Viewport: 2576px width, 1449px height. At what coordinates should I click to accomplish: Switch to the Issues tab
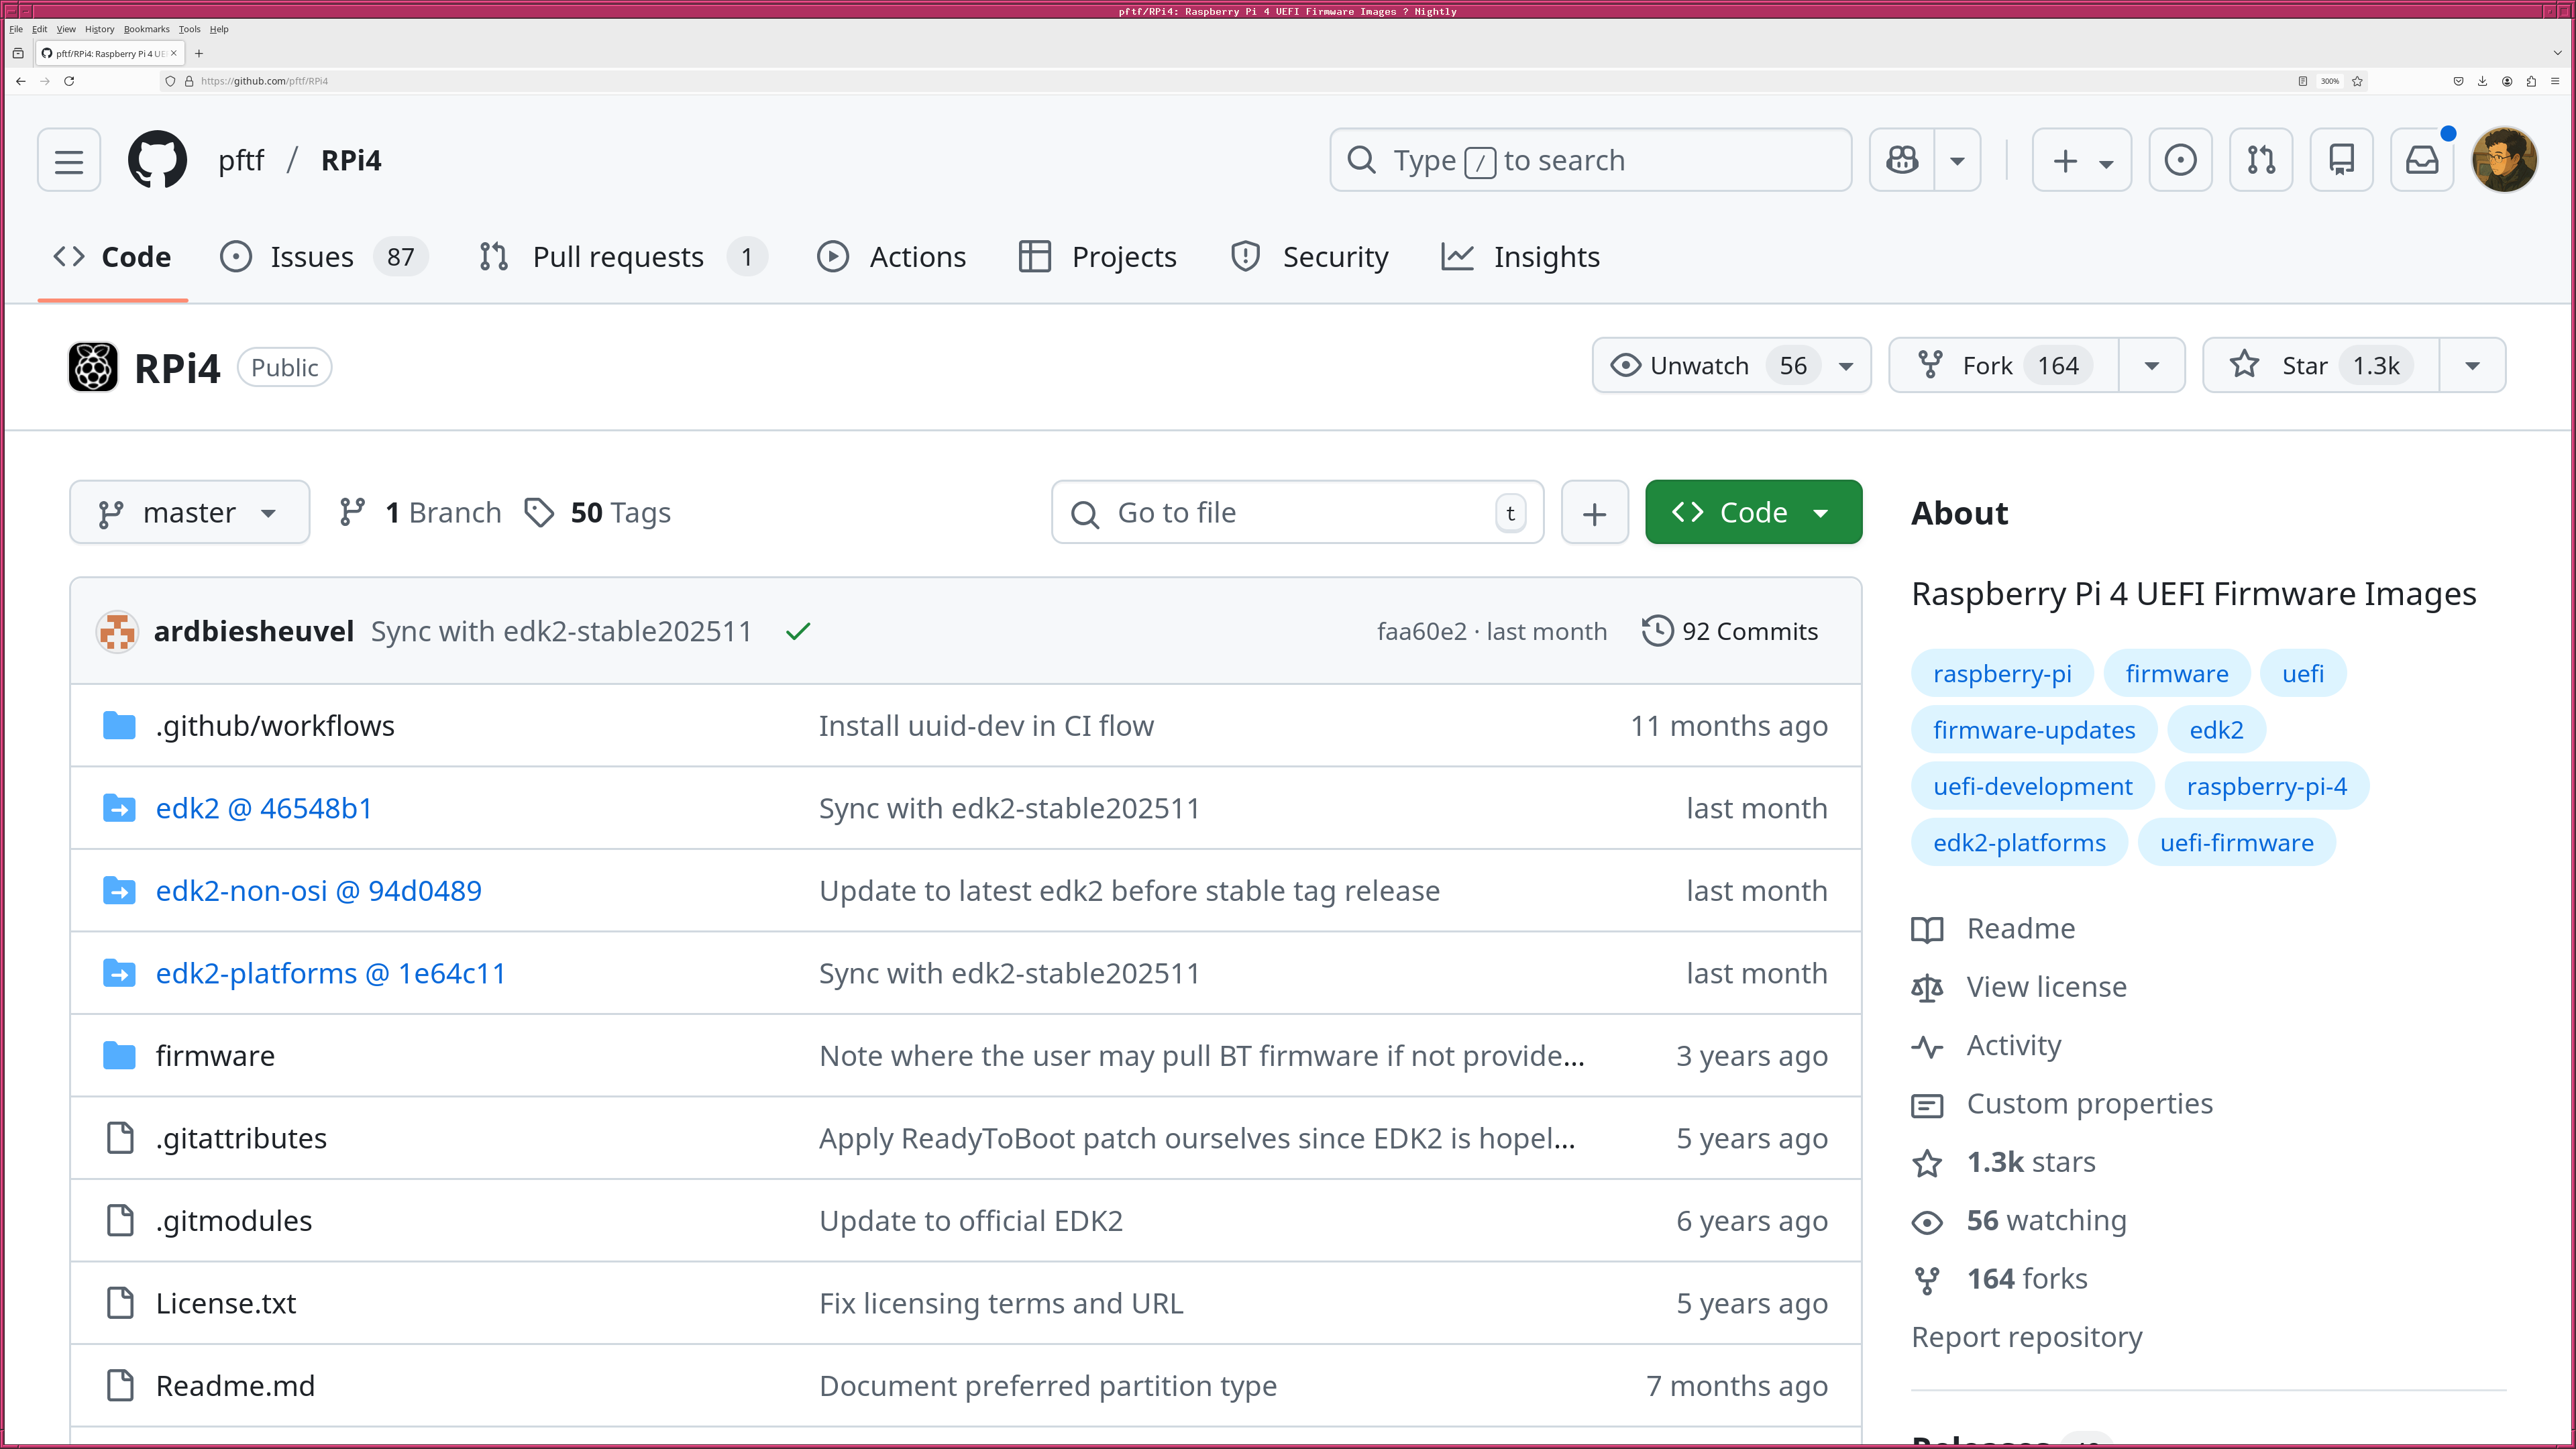point(311,257)
